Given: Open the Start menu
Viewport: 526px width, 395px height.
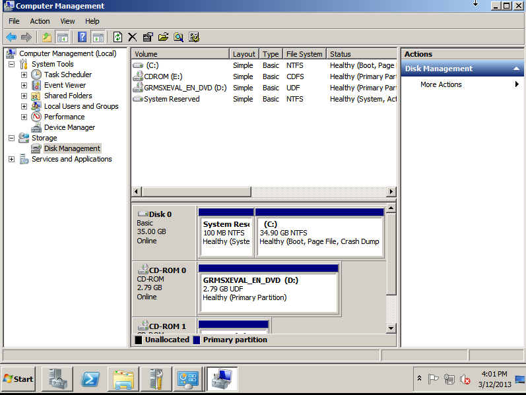Looking at the screenshot, I should pos(18,379).
